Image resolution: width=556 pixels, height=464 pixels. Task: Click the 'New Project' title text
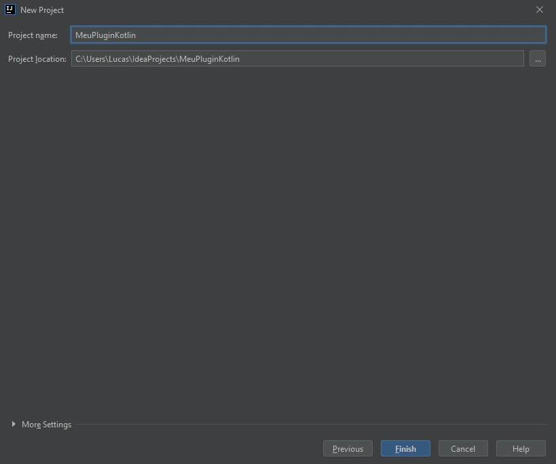point(42,10)
